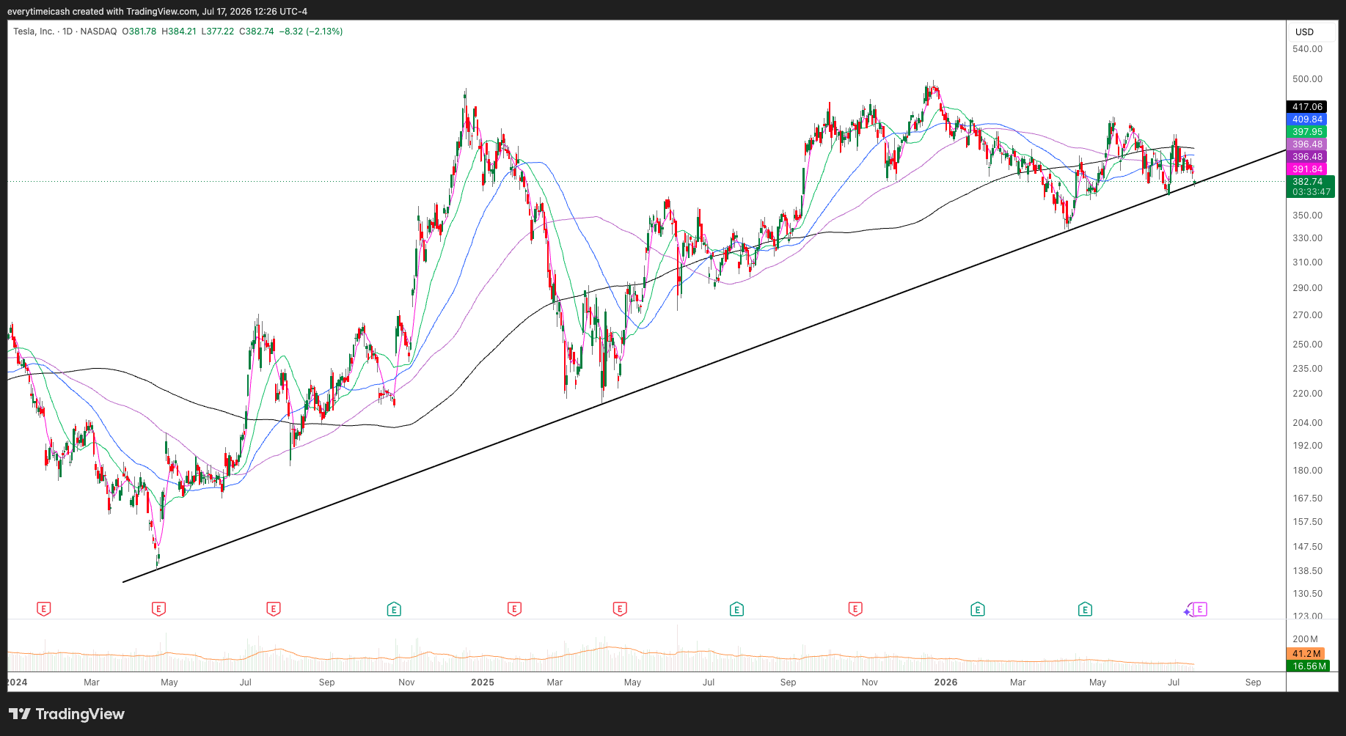The image size is (1346, 736).
Task: Click the 180.00 price axis label
Action: [x=1307, y=471]
